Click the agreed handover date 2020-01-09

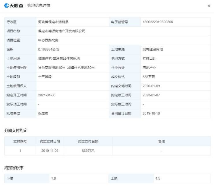[151, 86]
